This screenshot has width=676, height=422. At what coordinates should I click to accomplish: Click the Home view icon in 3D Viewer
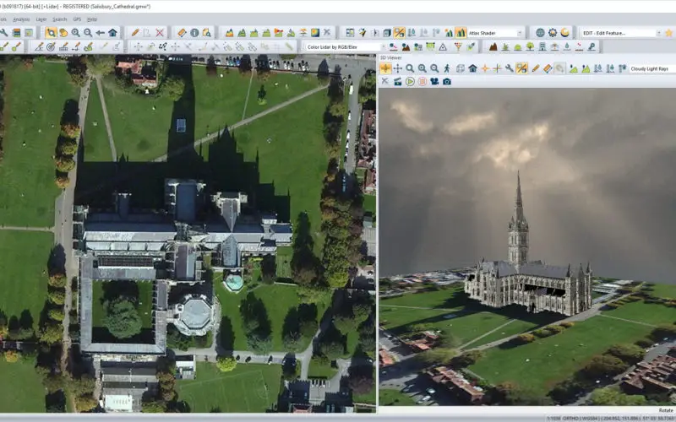click(x=472, y=68)
